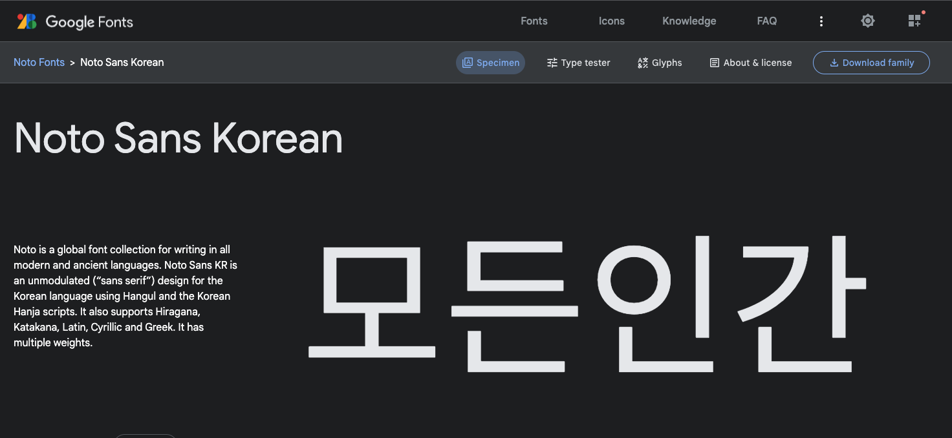The width and height of the screenshot is (952, 438).
Task: Click the Google Fonts wordmark text
Action: pyautogui.click(x=89, y=22)
